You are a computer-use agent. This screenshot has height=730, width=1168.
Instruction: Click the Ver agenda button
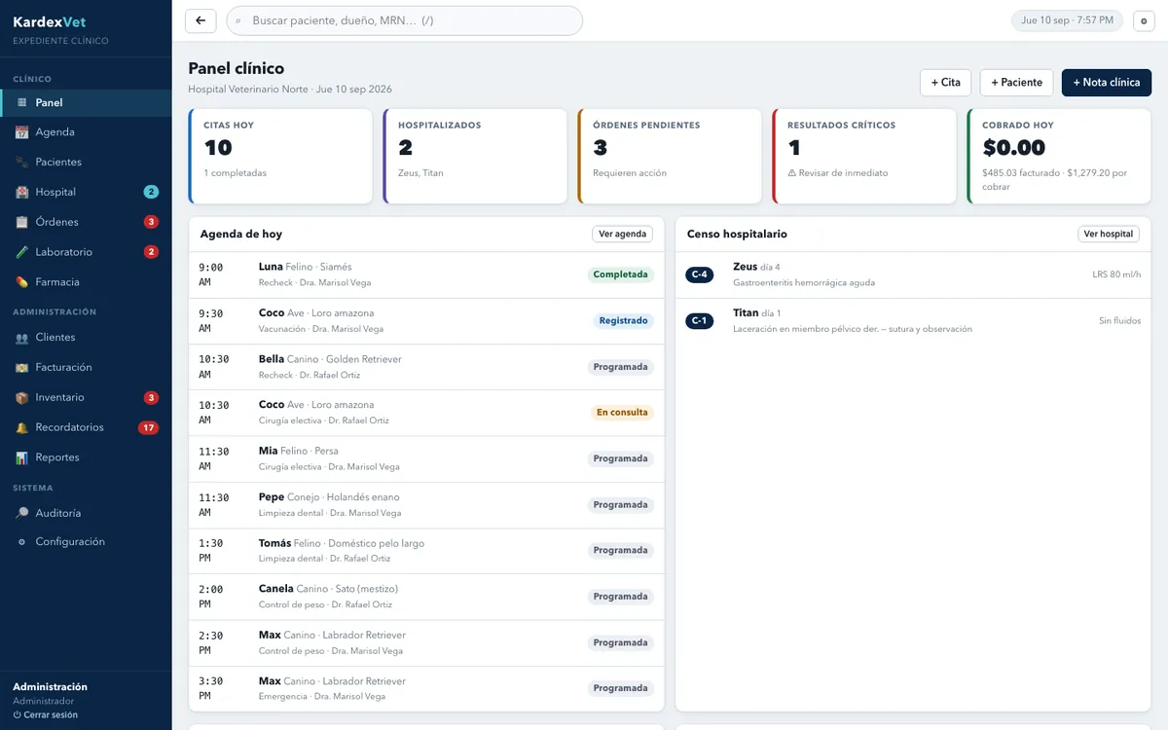click(622, 234)
